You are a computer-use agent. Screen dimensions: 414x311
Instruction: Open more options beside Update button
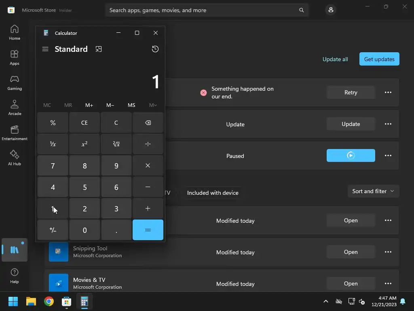(388, 124)
